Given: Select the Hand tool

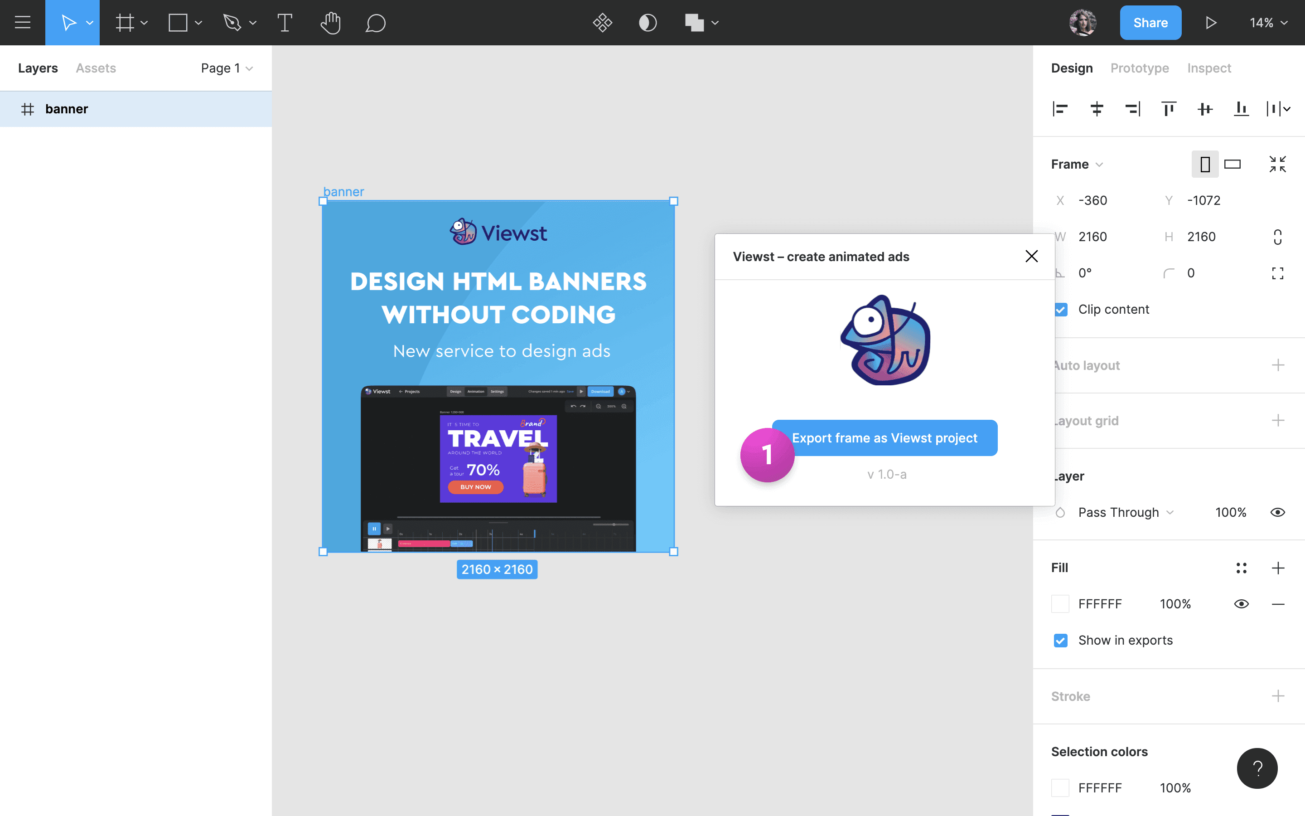Looking at the screenshot, I should (x=330, y=23).
